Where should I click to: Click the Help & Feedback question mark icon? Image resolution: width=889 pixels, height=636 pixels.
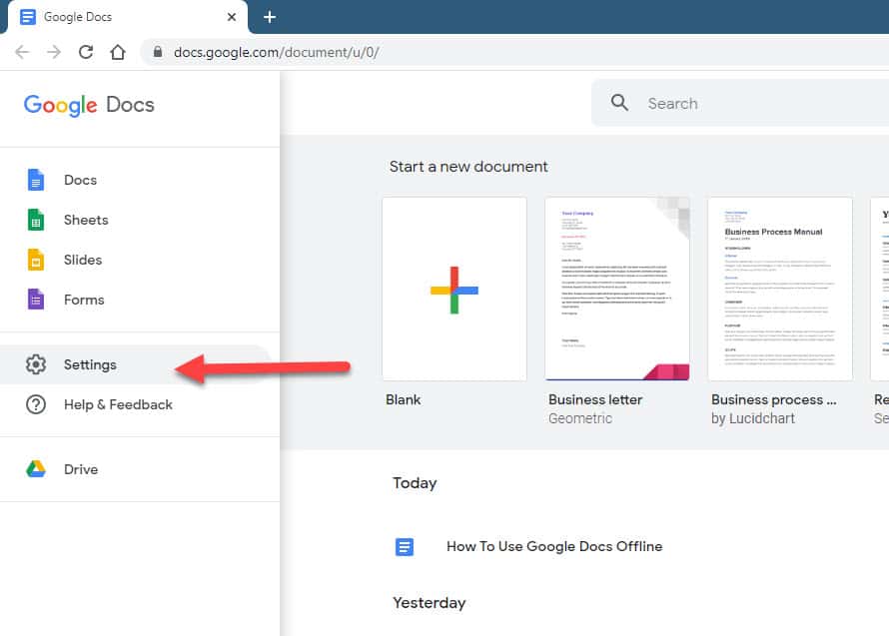click(36, 404)
